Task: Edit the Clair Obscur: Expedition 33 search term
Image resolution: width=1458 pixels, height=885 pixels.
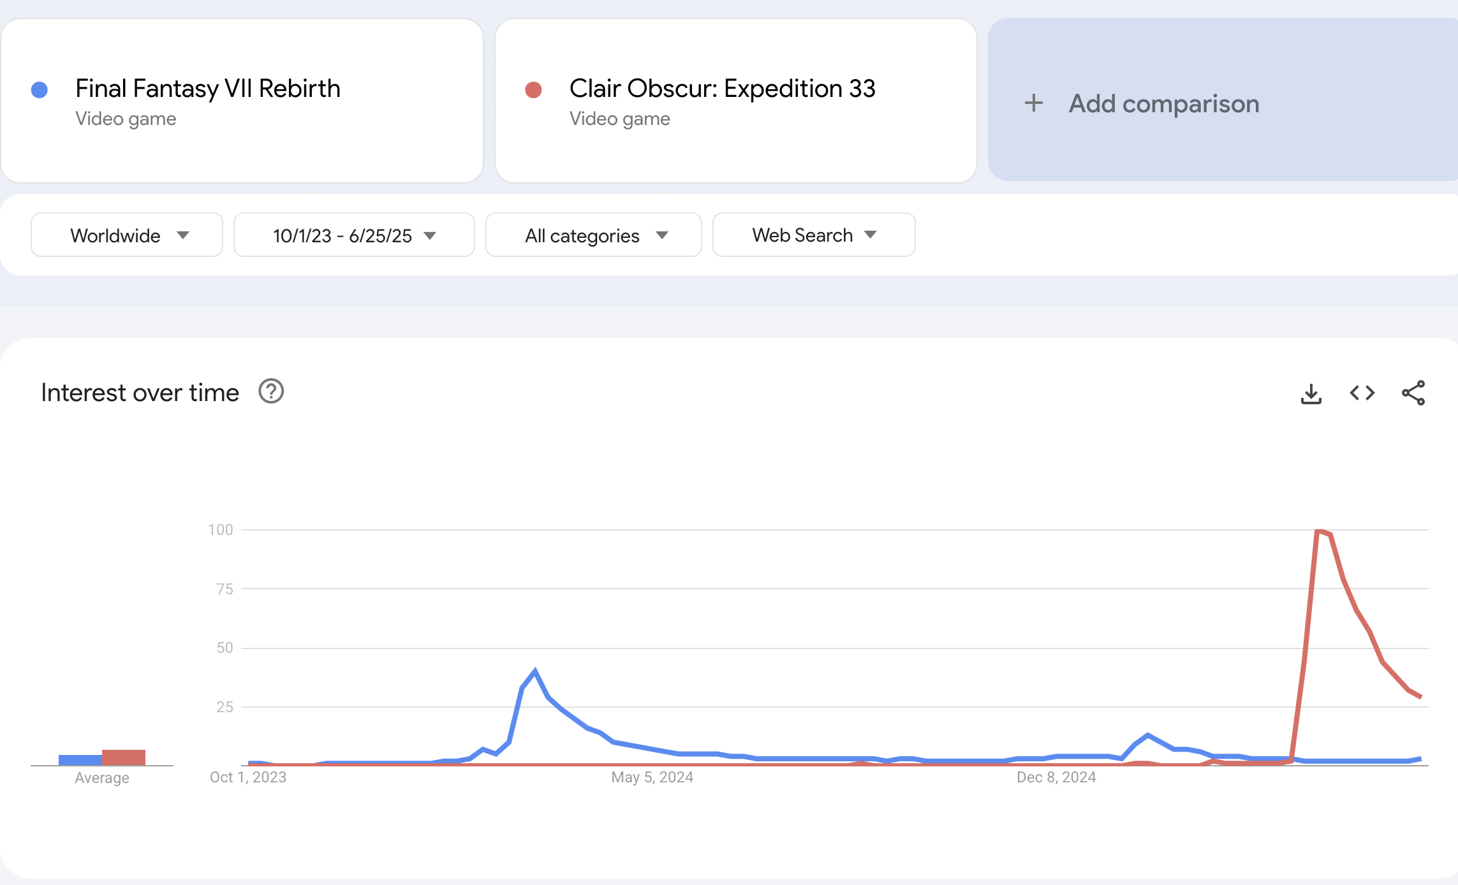Action: coord(722,89)
